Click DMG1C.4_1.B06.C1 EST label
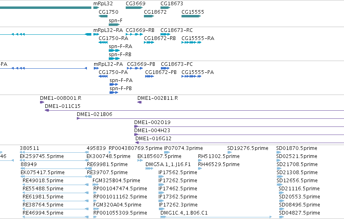 click(x=184, y=213)
